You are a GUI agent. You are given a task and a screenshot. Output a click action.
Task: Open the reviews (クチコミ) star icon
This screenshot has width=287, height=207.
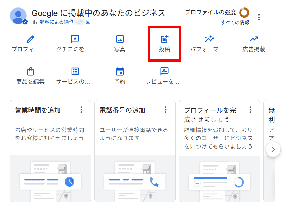[75, 39]
